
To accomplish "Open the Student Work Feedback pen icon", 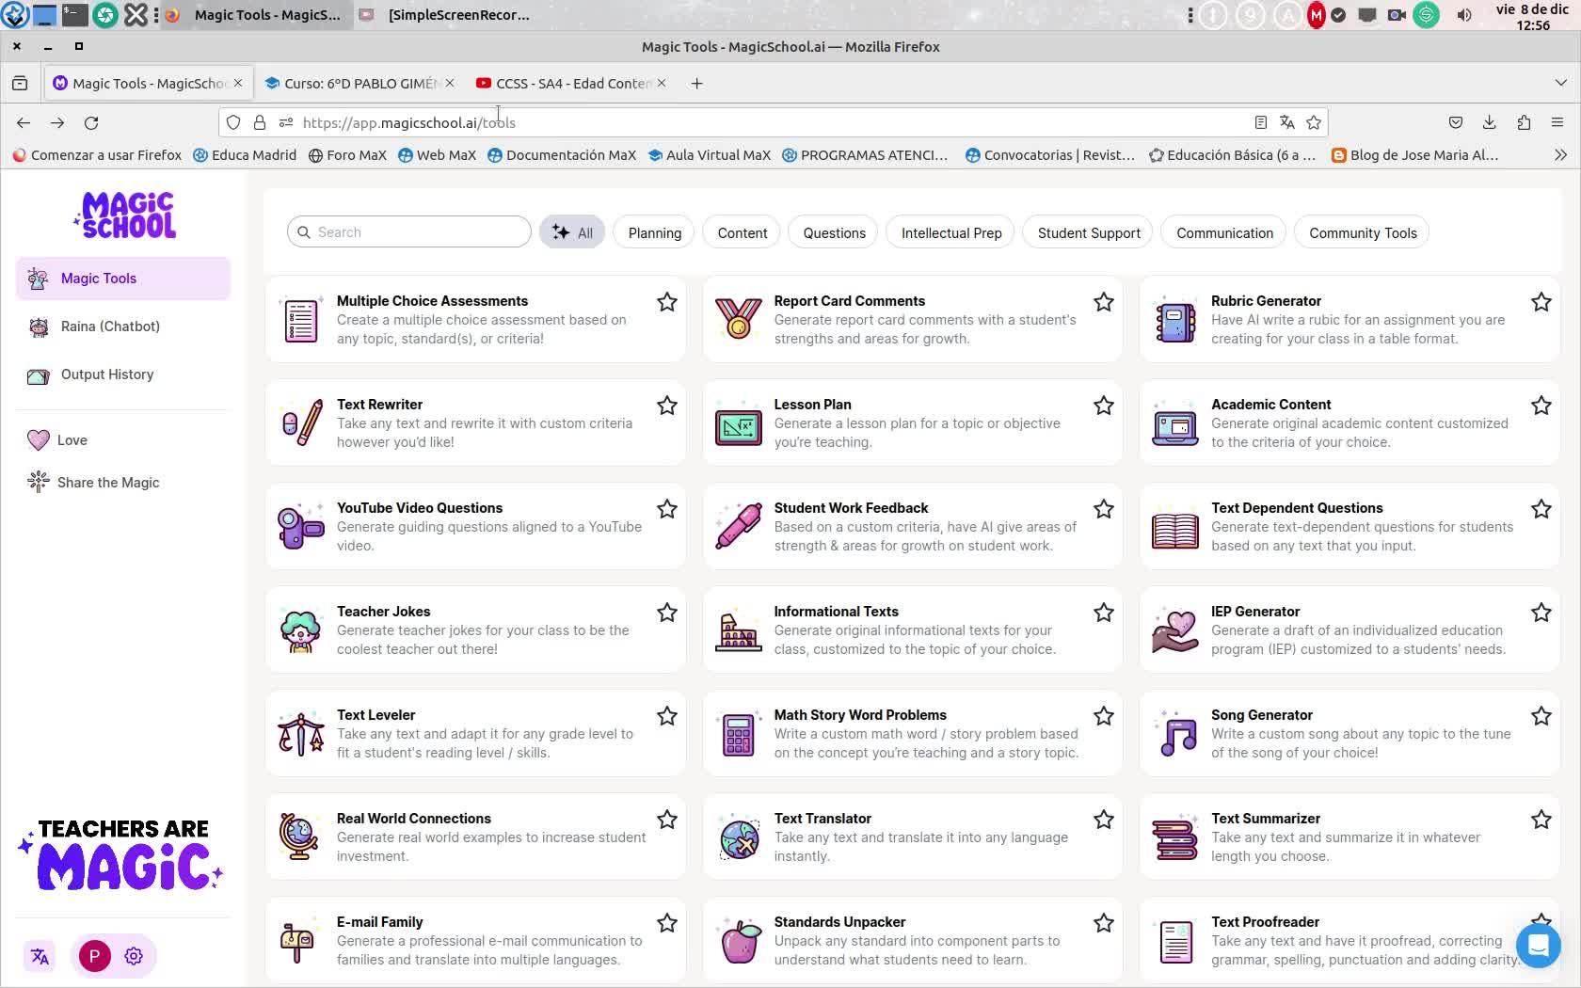I will point(739,527).
